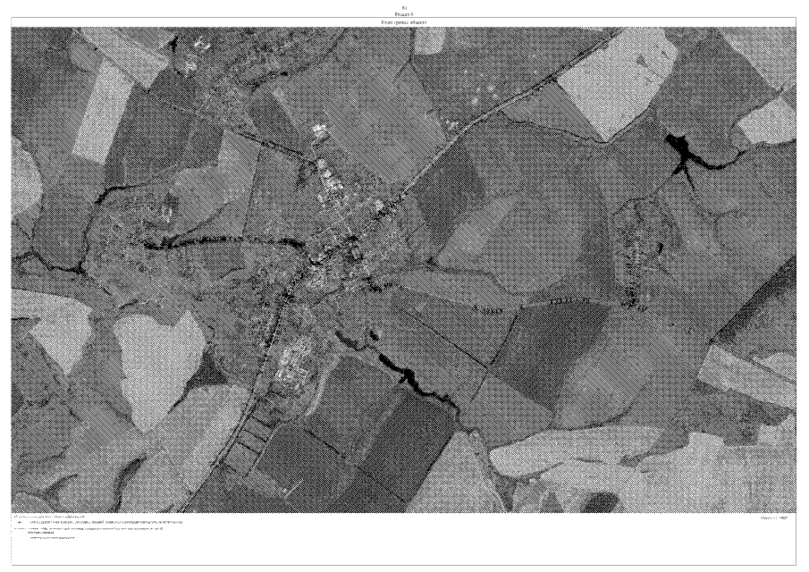Click the page number at top center
Viewport: 809px width, 572px height.
(x=404, y=5)
